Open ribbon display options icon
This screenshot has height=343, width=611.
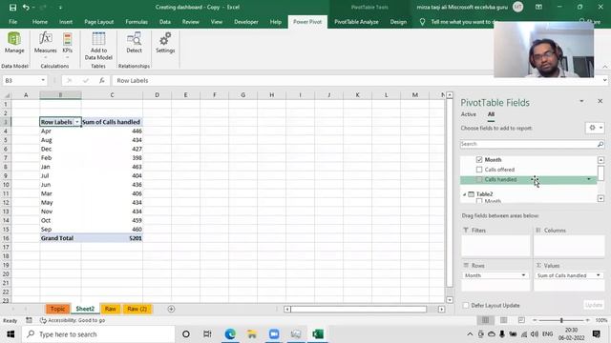pyautogui.click(x=538, y=7)
